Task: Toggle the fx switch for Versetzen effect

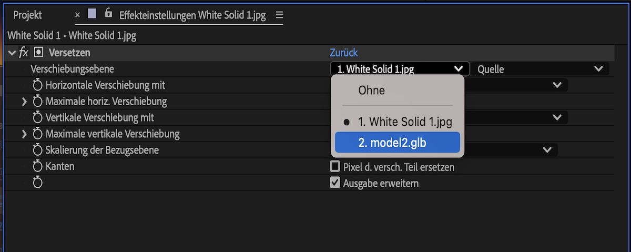Action: click(24, 53)
